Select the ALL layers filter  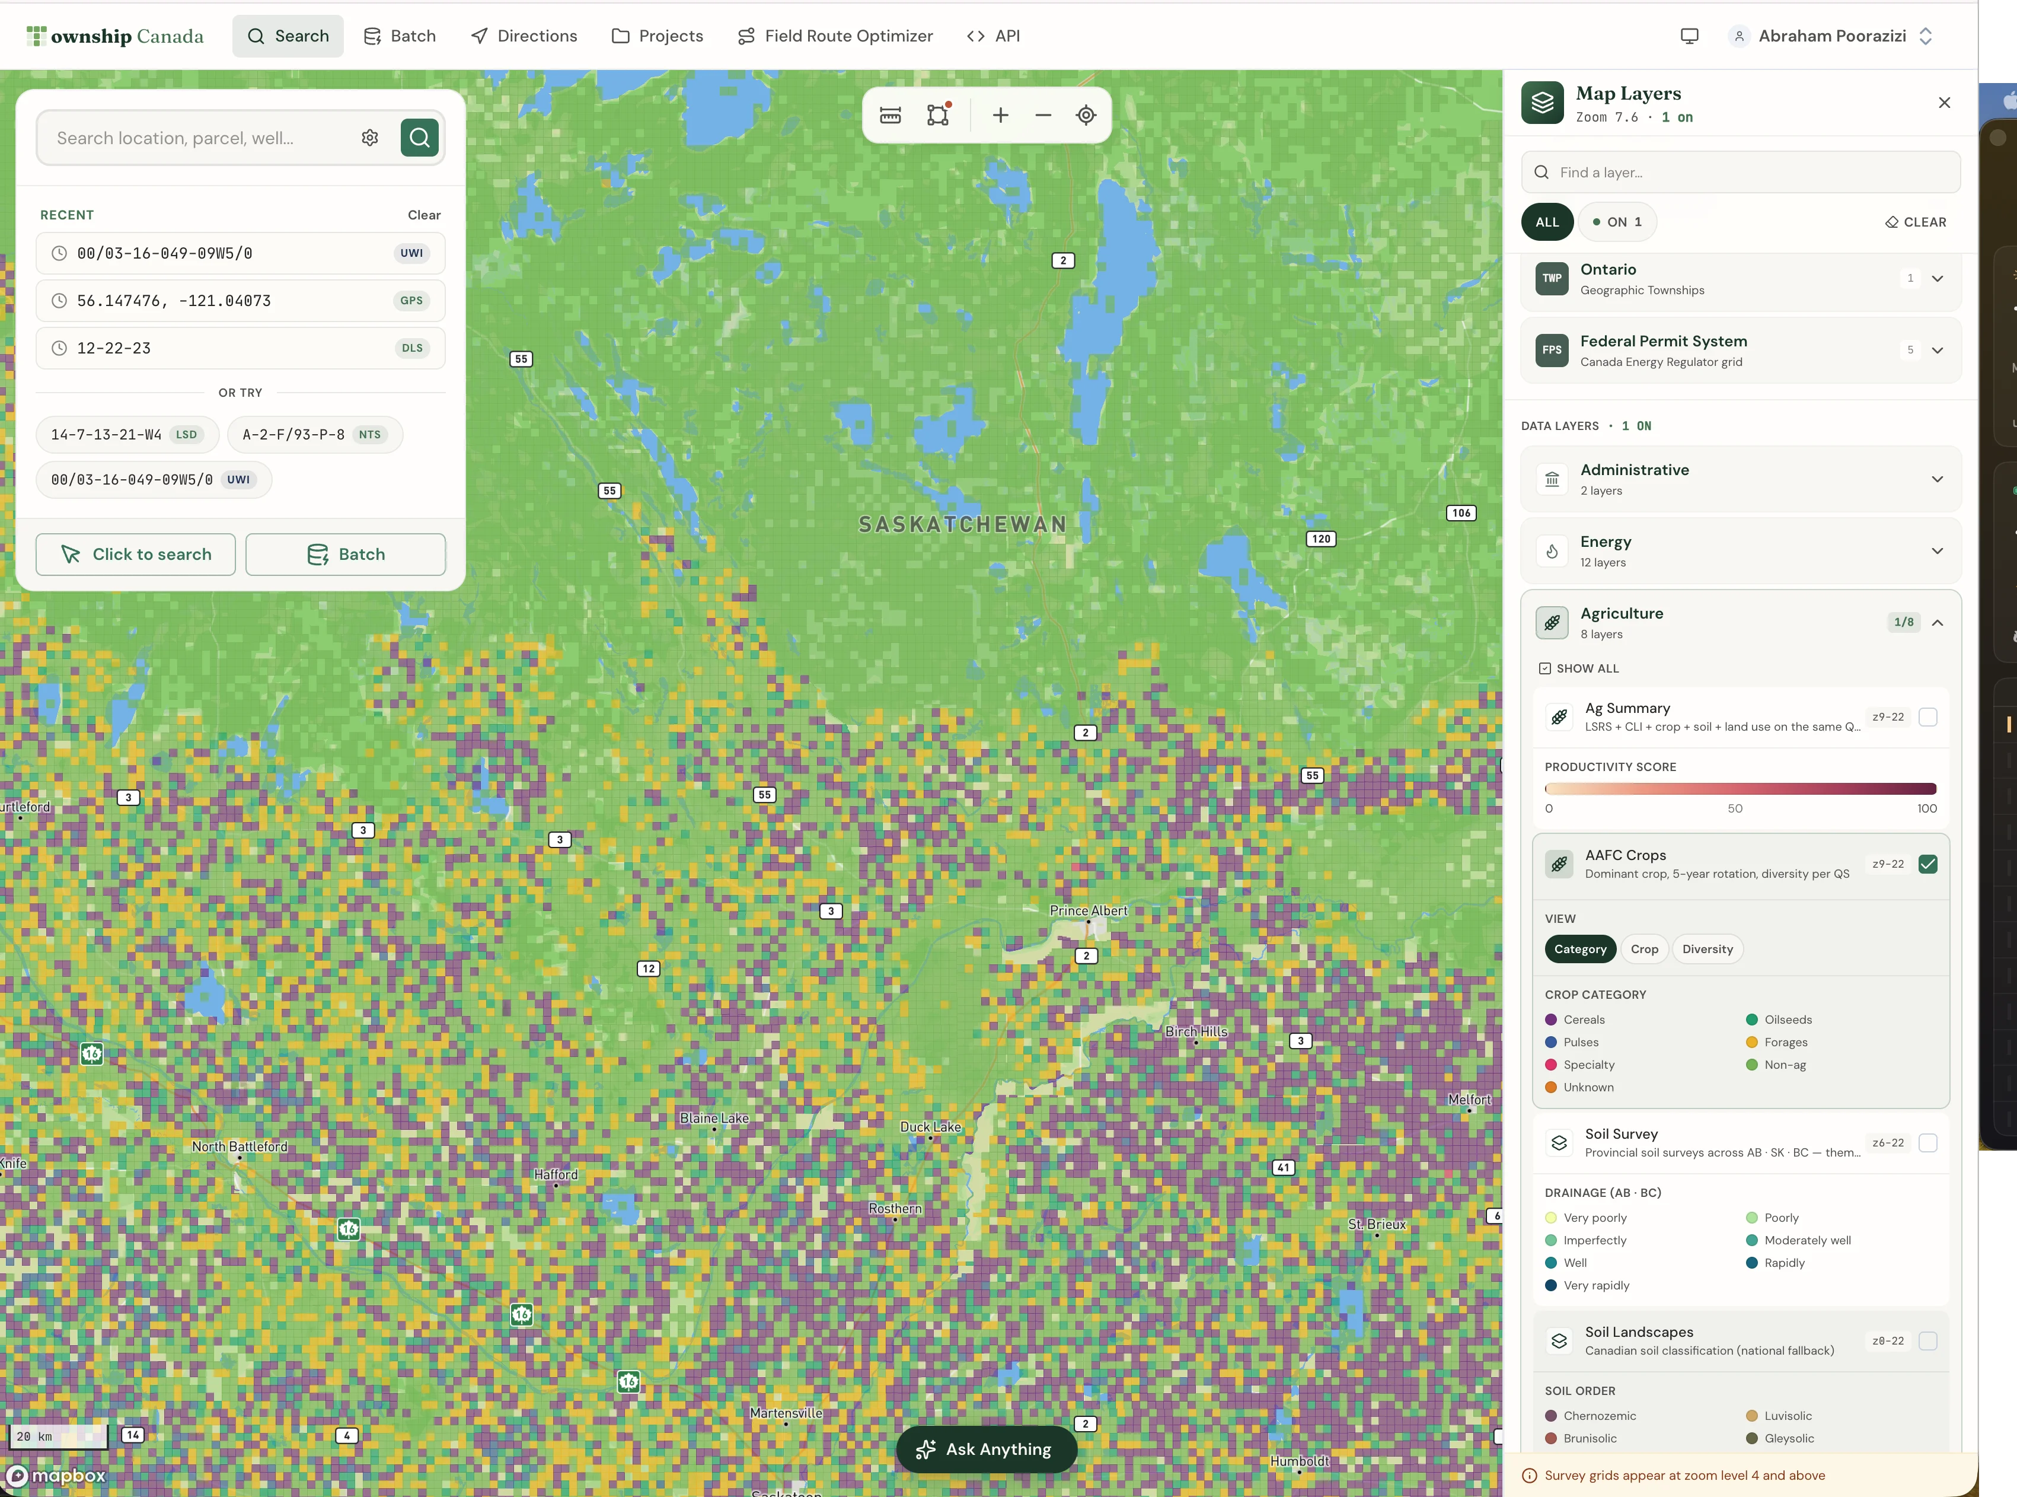pos(1547,222)
